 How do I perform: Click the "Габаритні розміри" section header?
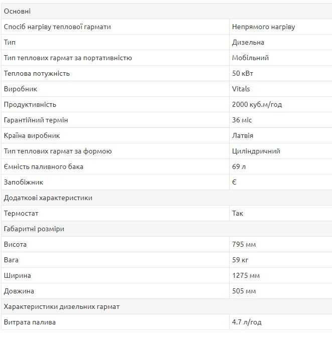tap(34, 229)
